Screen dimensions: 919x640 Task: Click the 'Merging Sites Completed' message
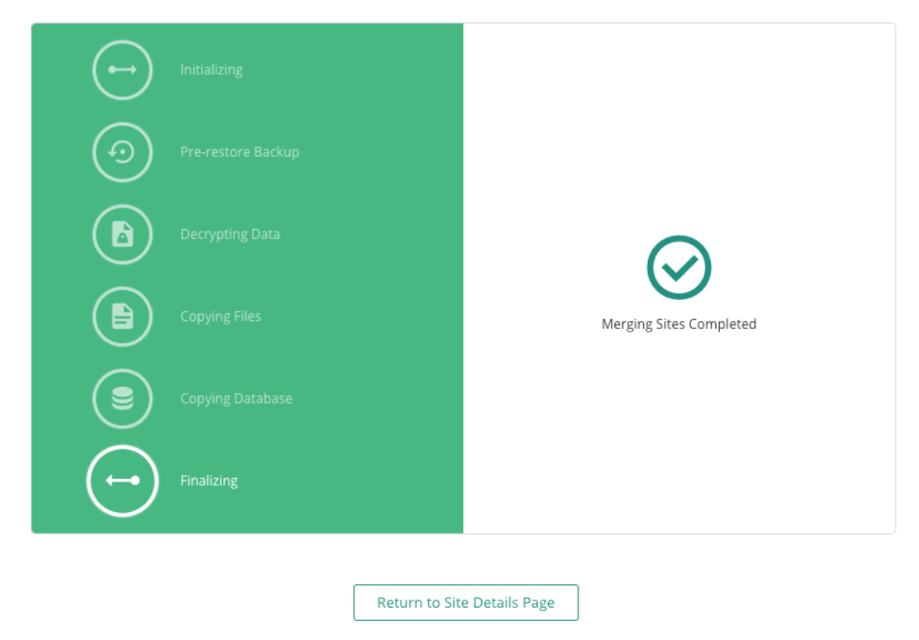click(678, 324)
